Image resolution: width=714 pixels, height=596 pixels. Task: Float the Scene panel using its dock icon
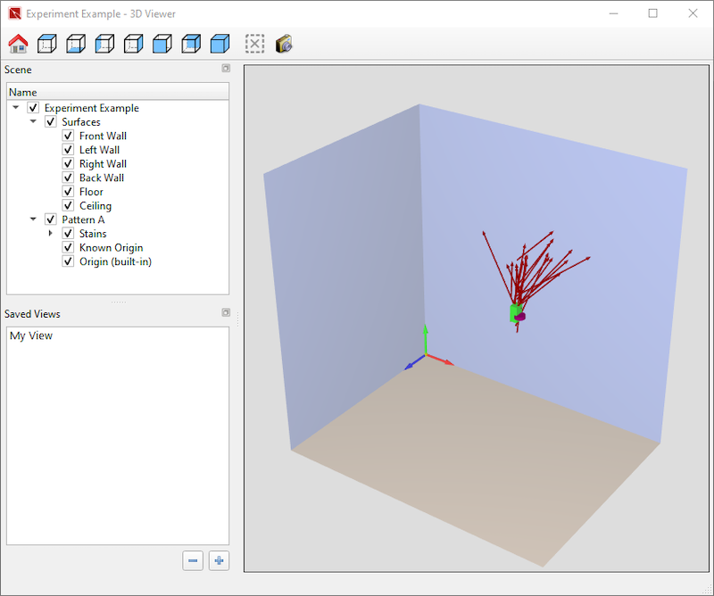coord(226,69)
